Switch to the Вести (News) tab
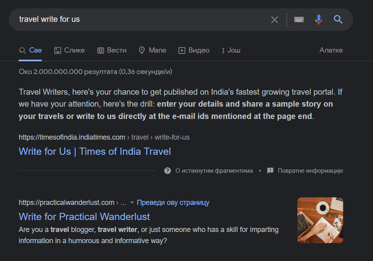 click(x=112, y=51)
